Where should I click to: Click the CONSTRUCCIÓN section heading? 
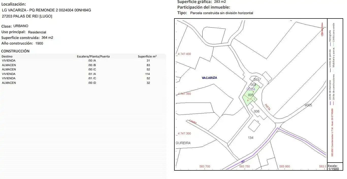[15, 51]
